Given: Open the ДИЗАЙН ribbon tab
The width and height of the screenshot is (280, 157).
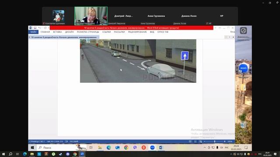Looking at the screenshot, I should [x=69, y=32].
